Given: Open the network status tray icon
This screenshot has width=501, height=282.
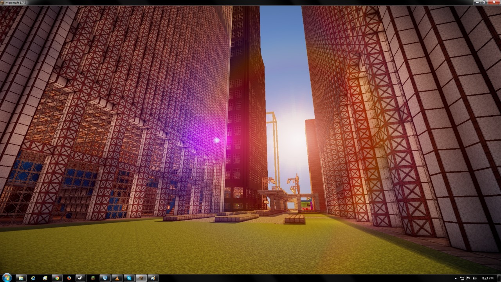Looking at the screenshot, I should tap(462, 278).
